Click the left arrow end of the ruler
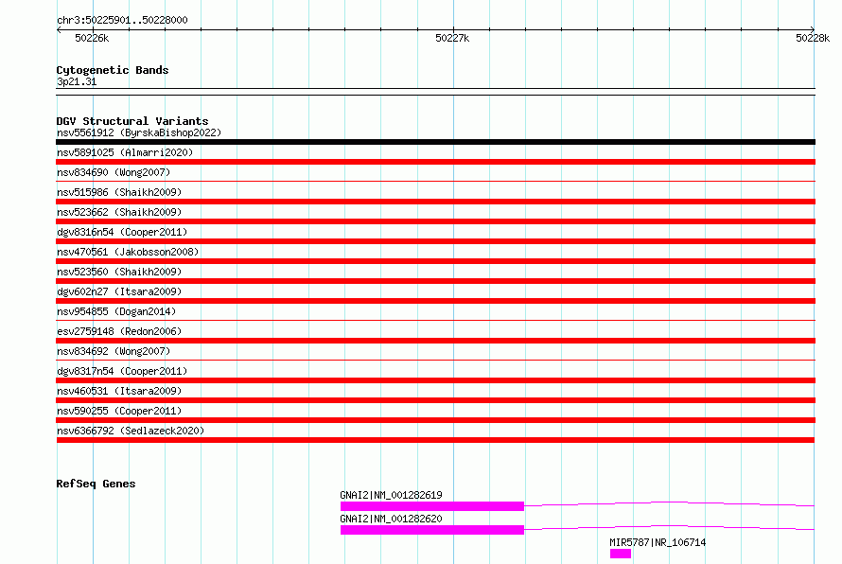This screenshot has height=564, width=842. pos(59,29)
